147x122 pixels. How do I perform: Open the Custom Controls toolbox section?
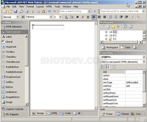tap(15, 109)
